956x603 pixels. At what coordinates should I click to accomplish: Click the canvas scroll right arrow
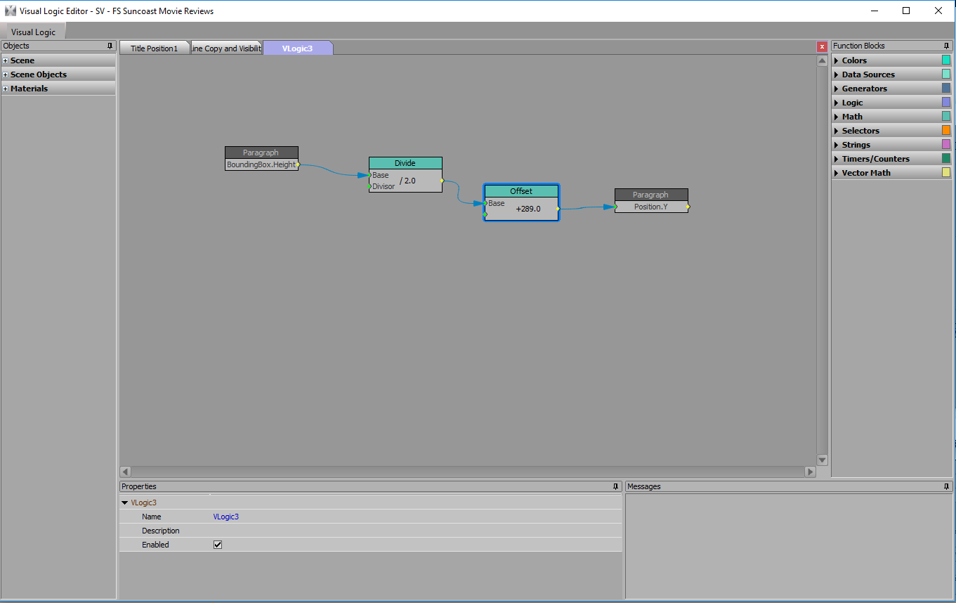(x=810, y=472)
